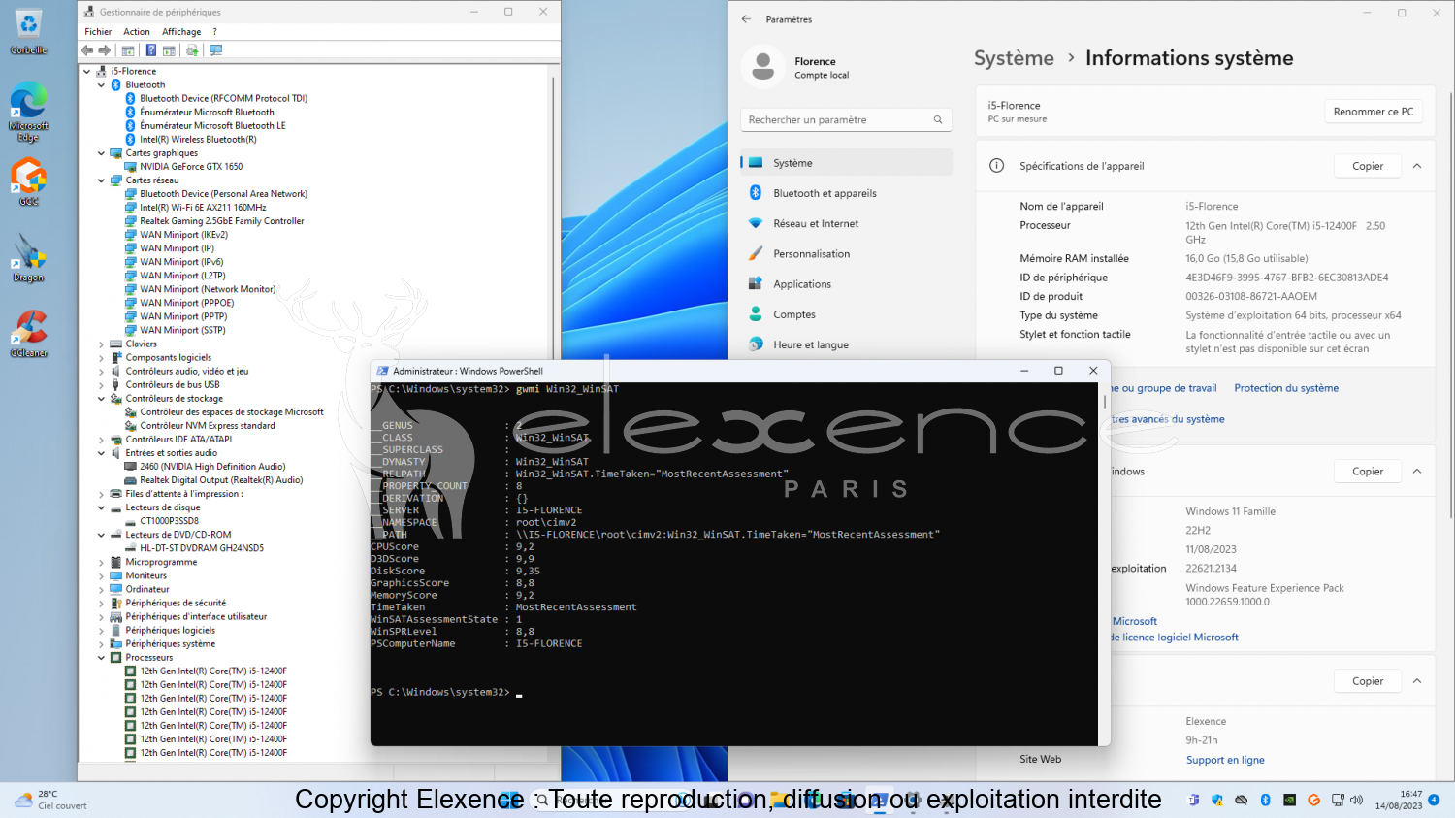Screen dimensions: 1455x818
Task: Click Copier button beside Support section
Action: [x=1368, y=681]
